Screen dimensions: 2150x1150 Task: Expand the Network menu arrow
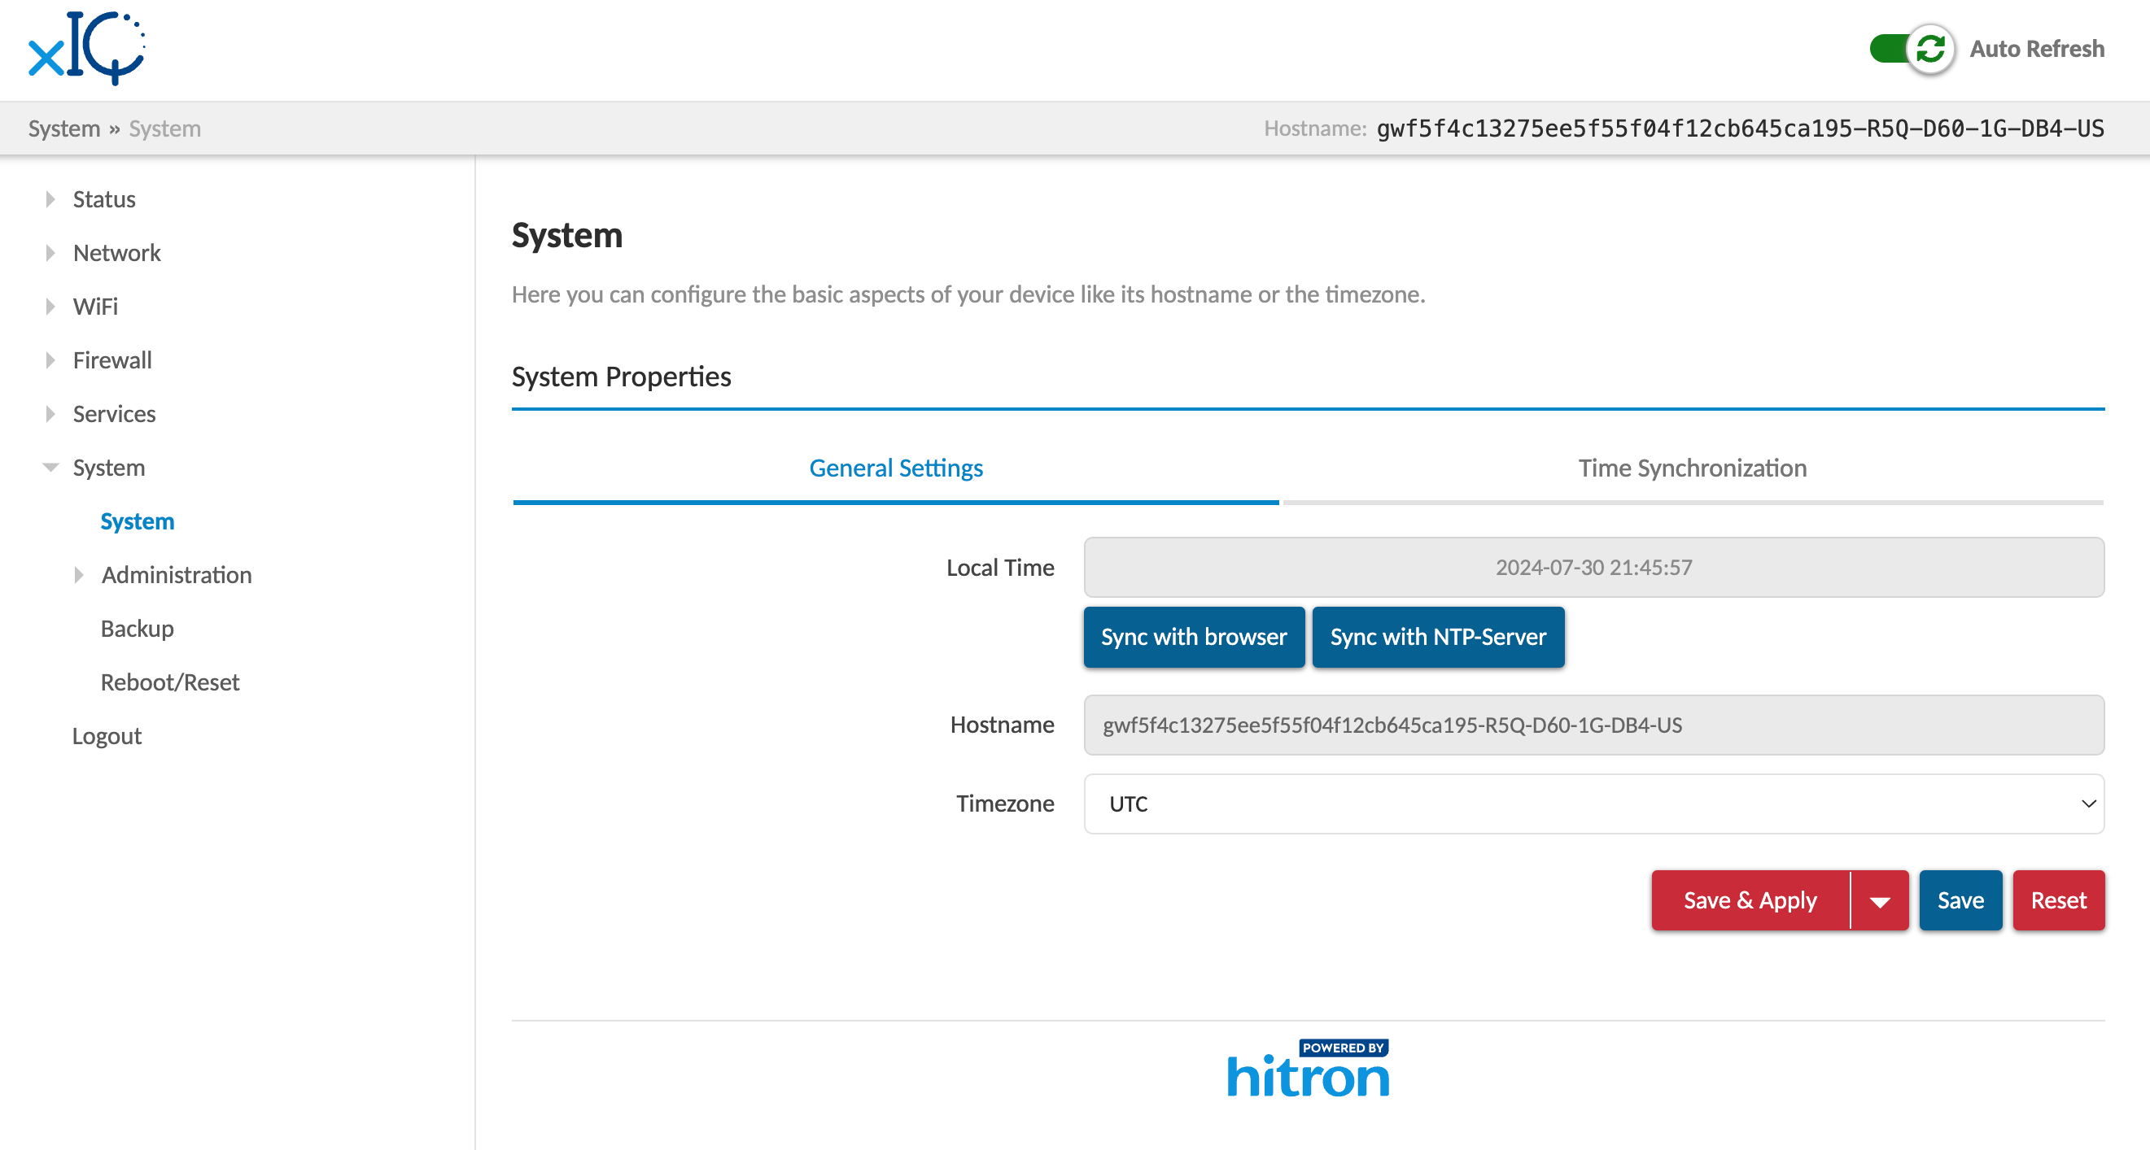tap(50, 253)
